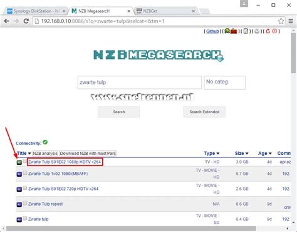Open the No categ. category selector
Viewport: 297px width, 232px height.
coord(225,83)
